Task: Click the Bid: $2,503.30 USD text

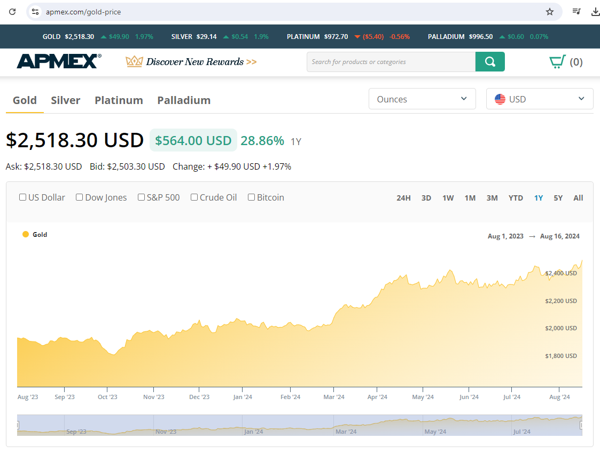Action: (x=127, y=166)
